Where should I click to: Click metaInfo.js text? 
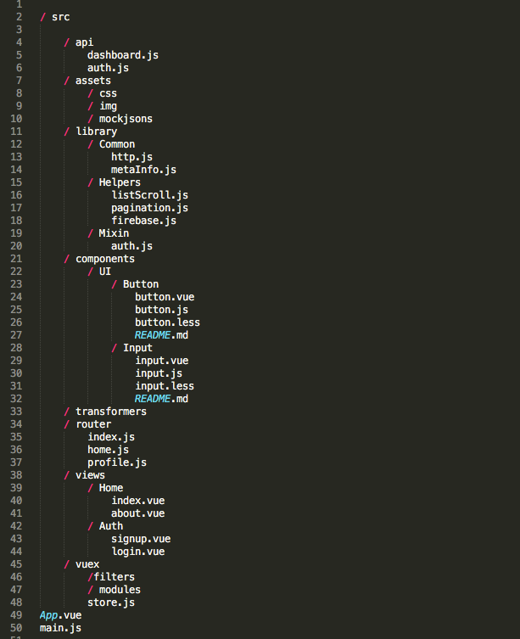click(143, 170)
